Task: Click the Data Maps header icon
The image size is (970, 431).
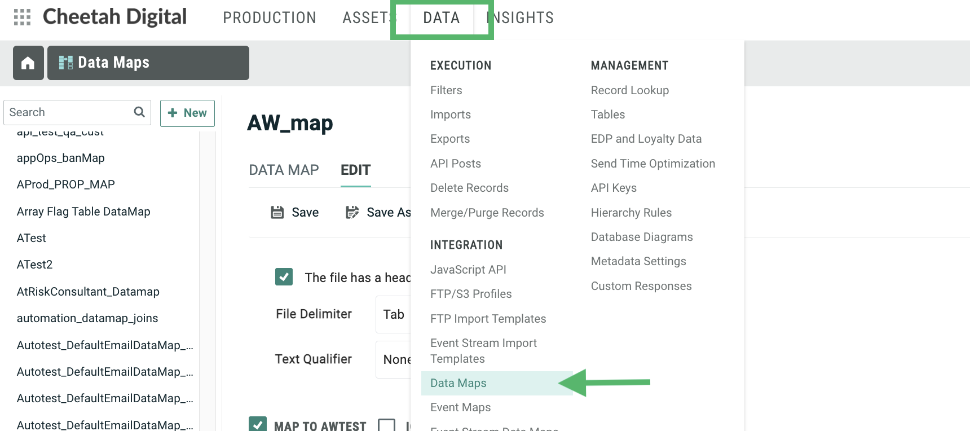Action: pos(66,63)
